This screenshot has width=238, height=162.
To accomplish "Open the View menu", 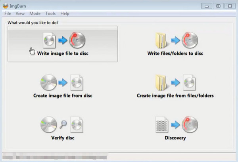I will point(20,13).
